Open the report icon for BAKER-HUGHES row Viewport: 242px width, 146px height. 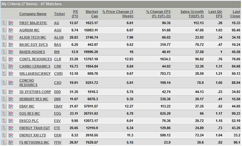pos(4,52)
